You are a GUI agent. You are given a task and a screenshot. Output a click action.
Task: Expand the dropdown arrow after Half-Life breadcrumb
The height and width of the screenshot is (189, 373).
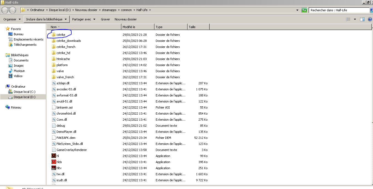point(150,10)
